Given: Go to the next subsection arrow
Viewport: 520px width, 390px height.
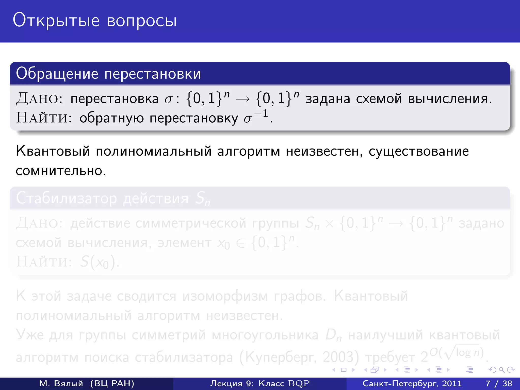Looking at the screenshot, I should click(417, 370).
